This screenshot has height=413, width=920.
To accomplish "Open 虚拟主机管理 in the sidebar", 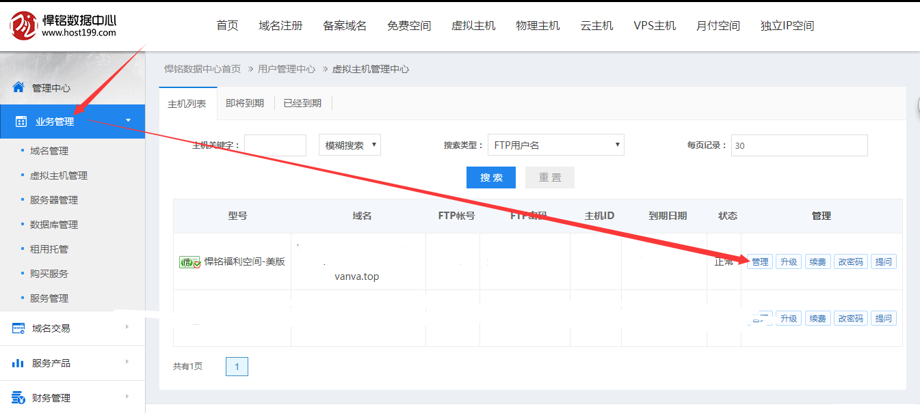I will (59, 175).
